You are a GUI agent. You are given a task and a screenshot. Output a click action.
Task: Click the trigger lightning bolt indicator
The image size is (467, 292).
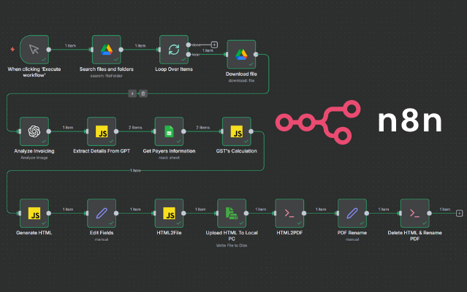(12, 50)
